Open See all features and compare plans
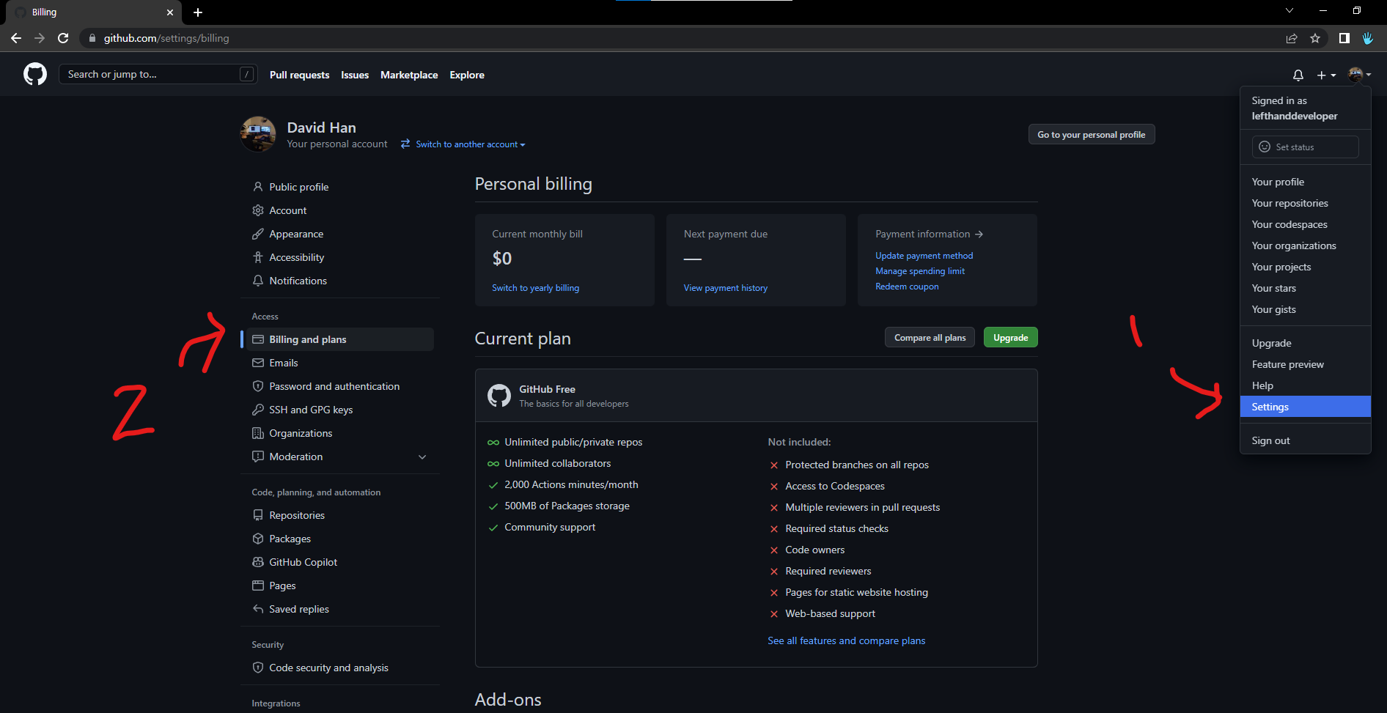This screenshot has width=1387, height=713. click(x=846, y=640)
